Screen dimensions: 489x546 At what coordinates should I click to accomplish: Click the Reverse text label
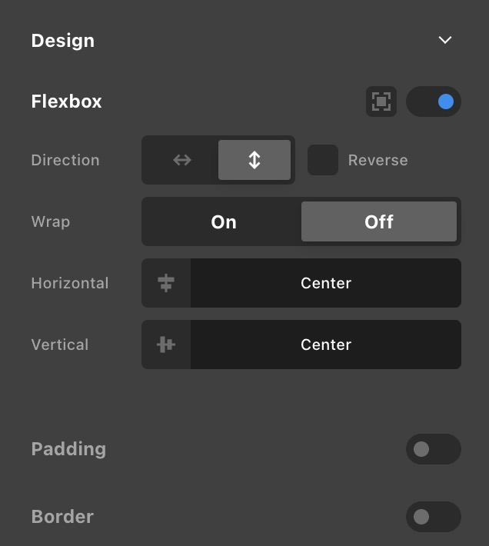pyautogui.click(x=378, y=160)
